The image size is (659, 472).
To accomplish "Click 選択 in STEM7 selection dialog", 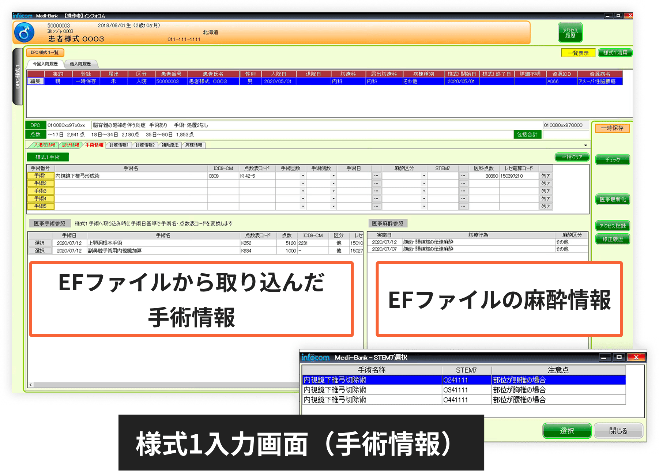I will [x=566, y=430].
